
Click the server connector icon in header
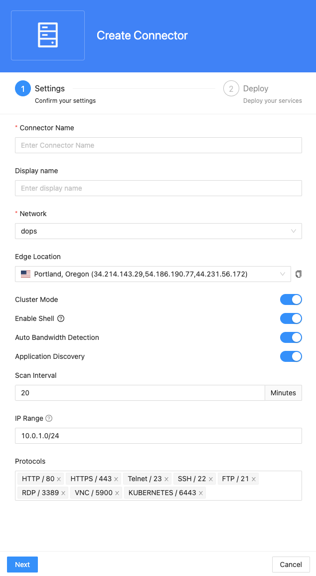tap(48, 35)
